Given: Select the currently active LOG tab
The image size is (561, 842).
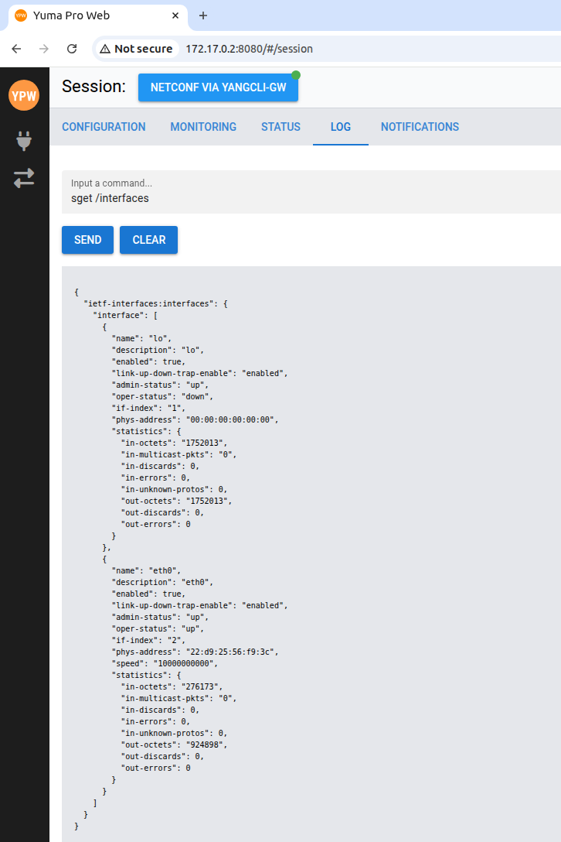Looking at the screenshot, I should [340, 126].
